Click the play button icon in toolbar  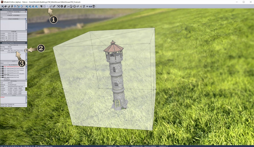62,6
